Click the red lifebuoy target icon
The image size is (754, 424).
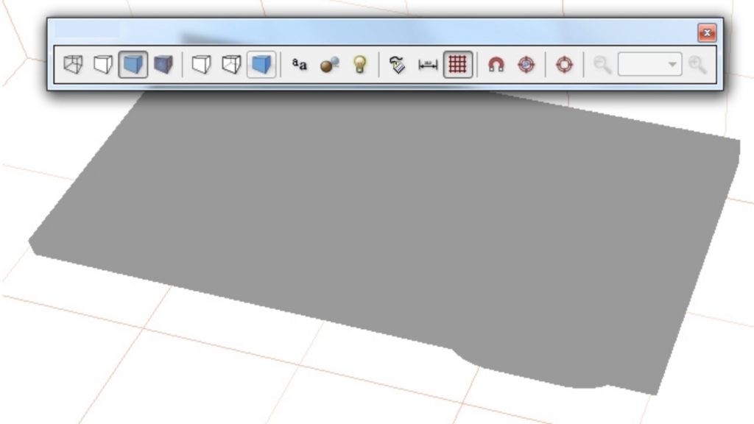564,65
